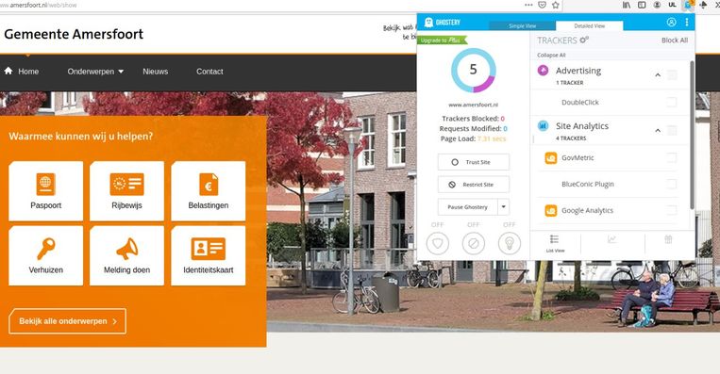Click the orange Google Analytics tracker icon
Screen dimensions: 720x374
point(550,210)
